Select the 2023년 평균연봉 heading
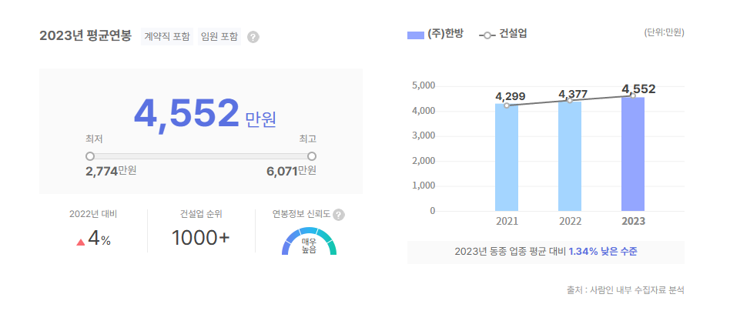 (x=85, y=36)
